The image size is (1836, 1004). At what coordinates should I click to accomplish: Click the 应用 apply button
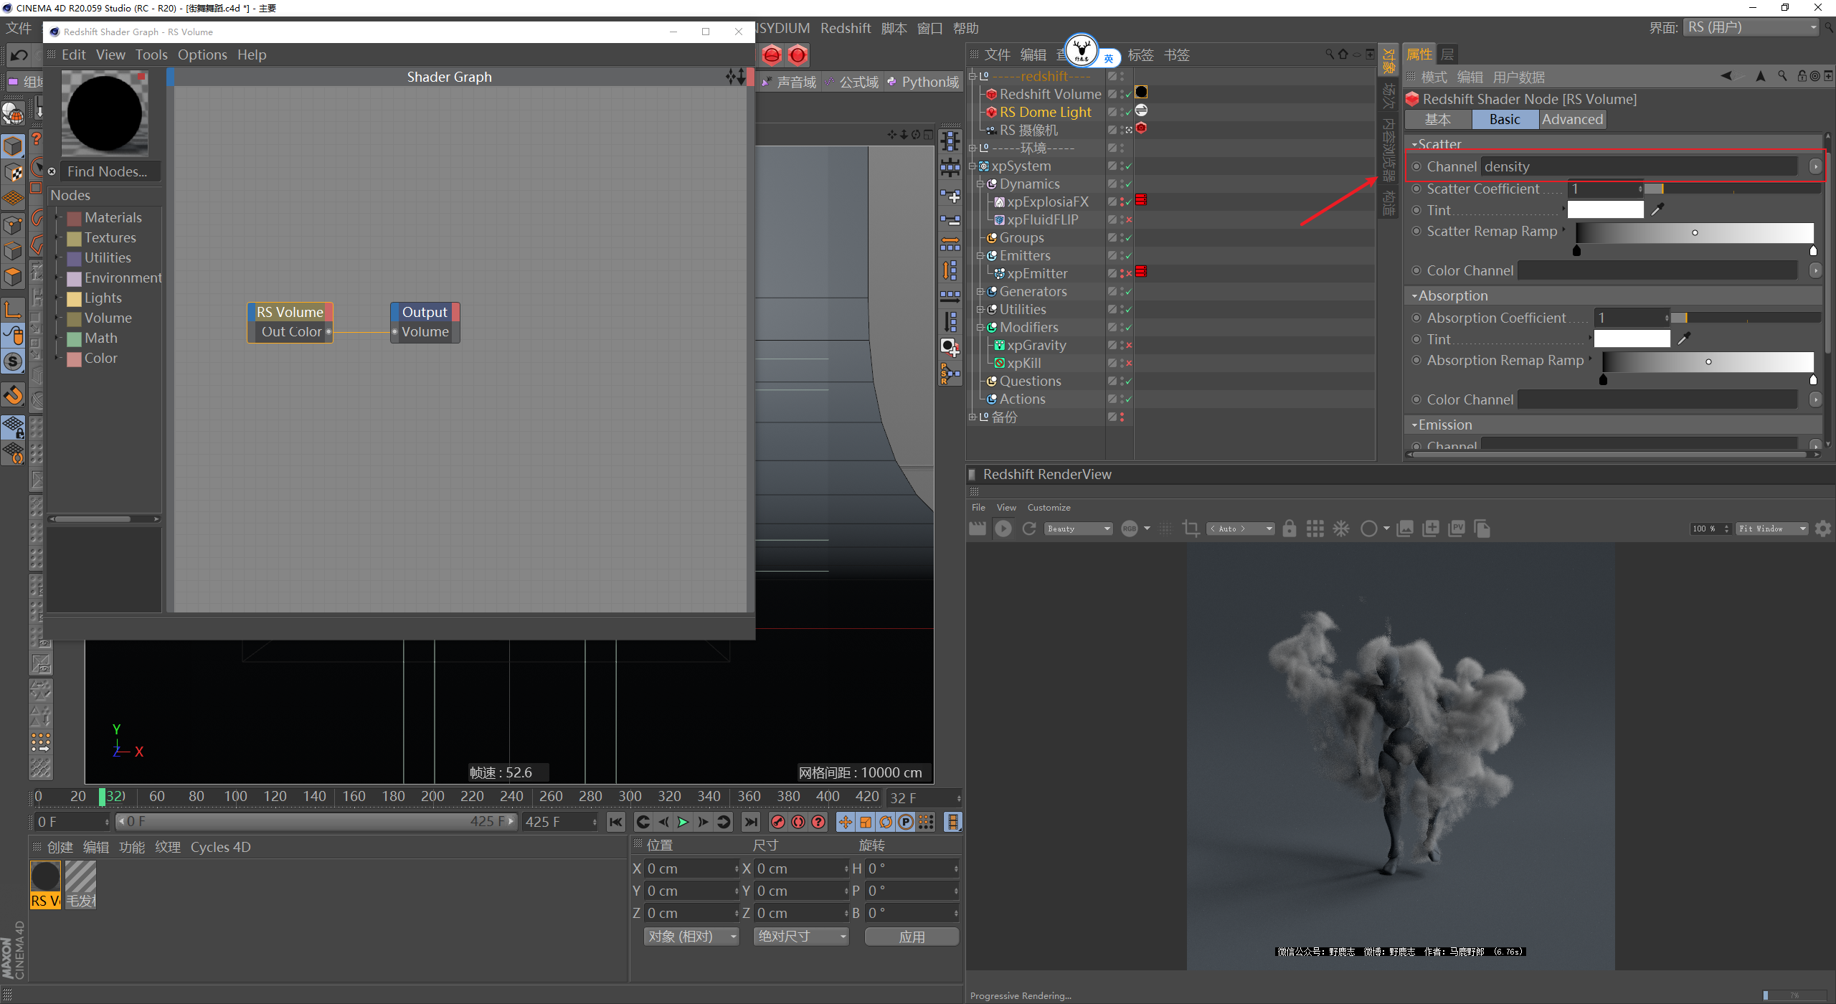point(912,937)
